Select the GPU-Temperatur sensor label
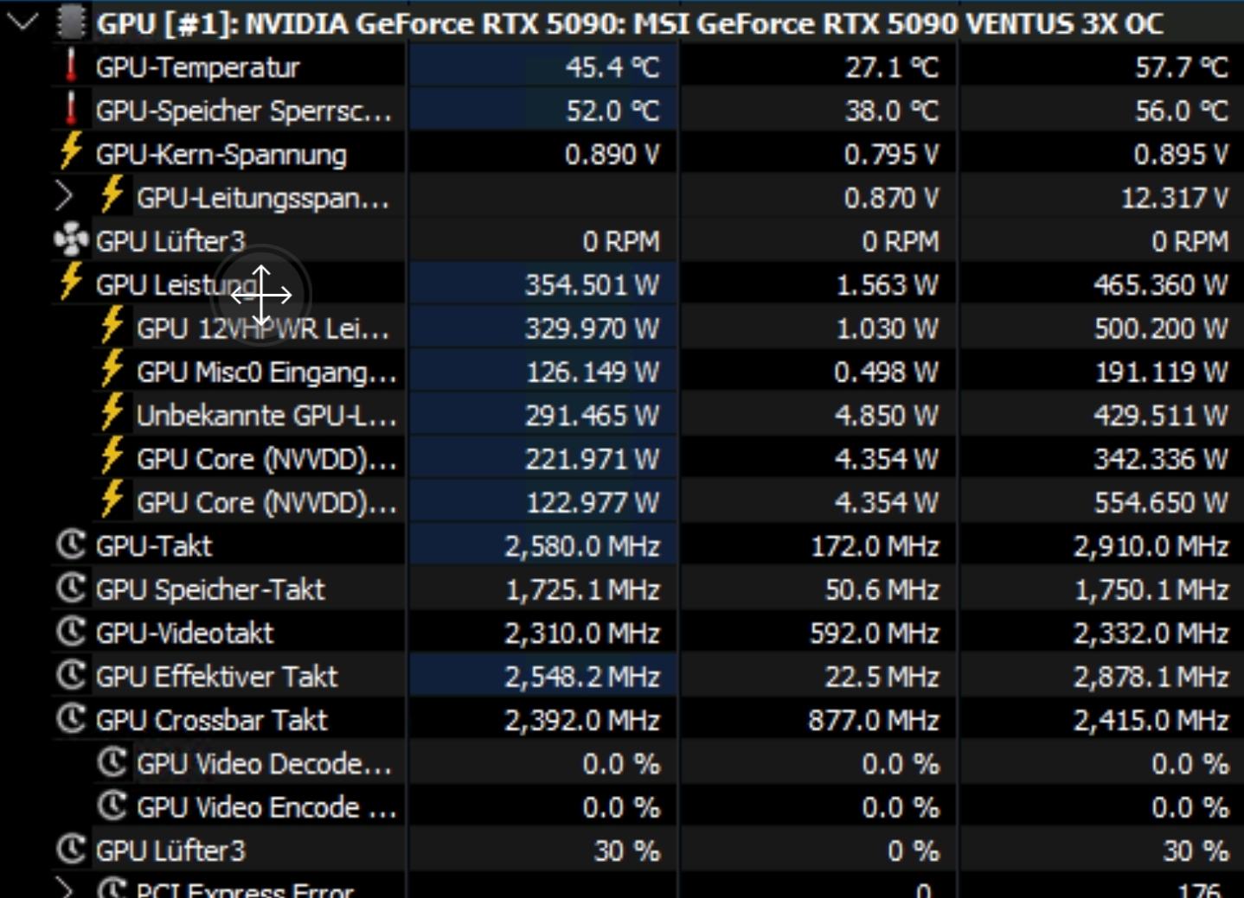The width and height of the screenshot is (1244, 898). tap(197, 67)
